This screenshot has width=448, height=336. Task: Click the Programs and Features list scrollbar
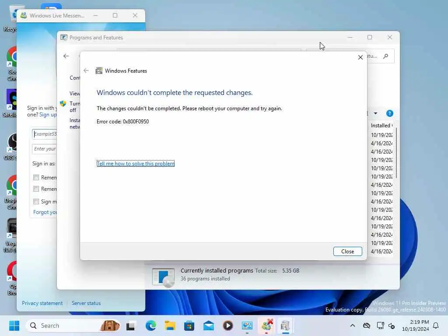[396, 153]
